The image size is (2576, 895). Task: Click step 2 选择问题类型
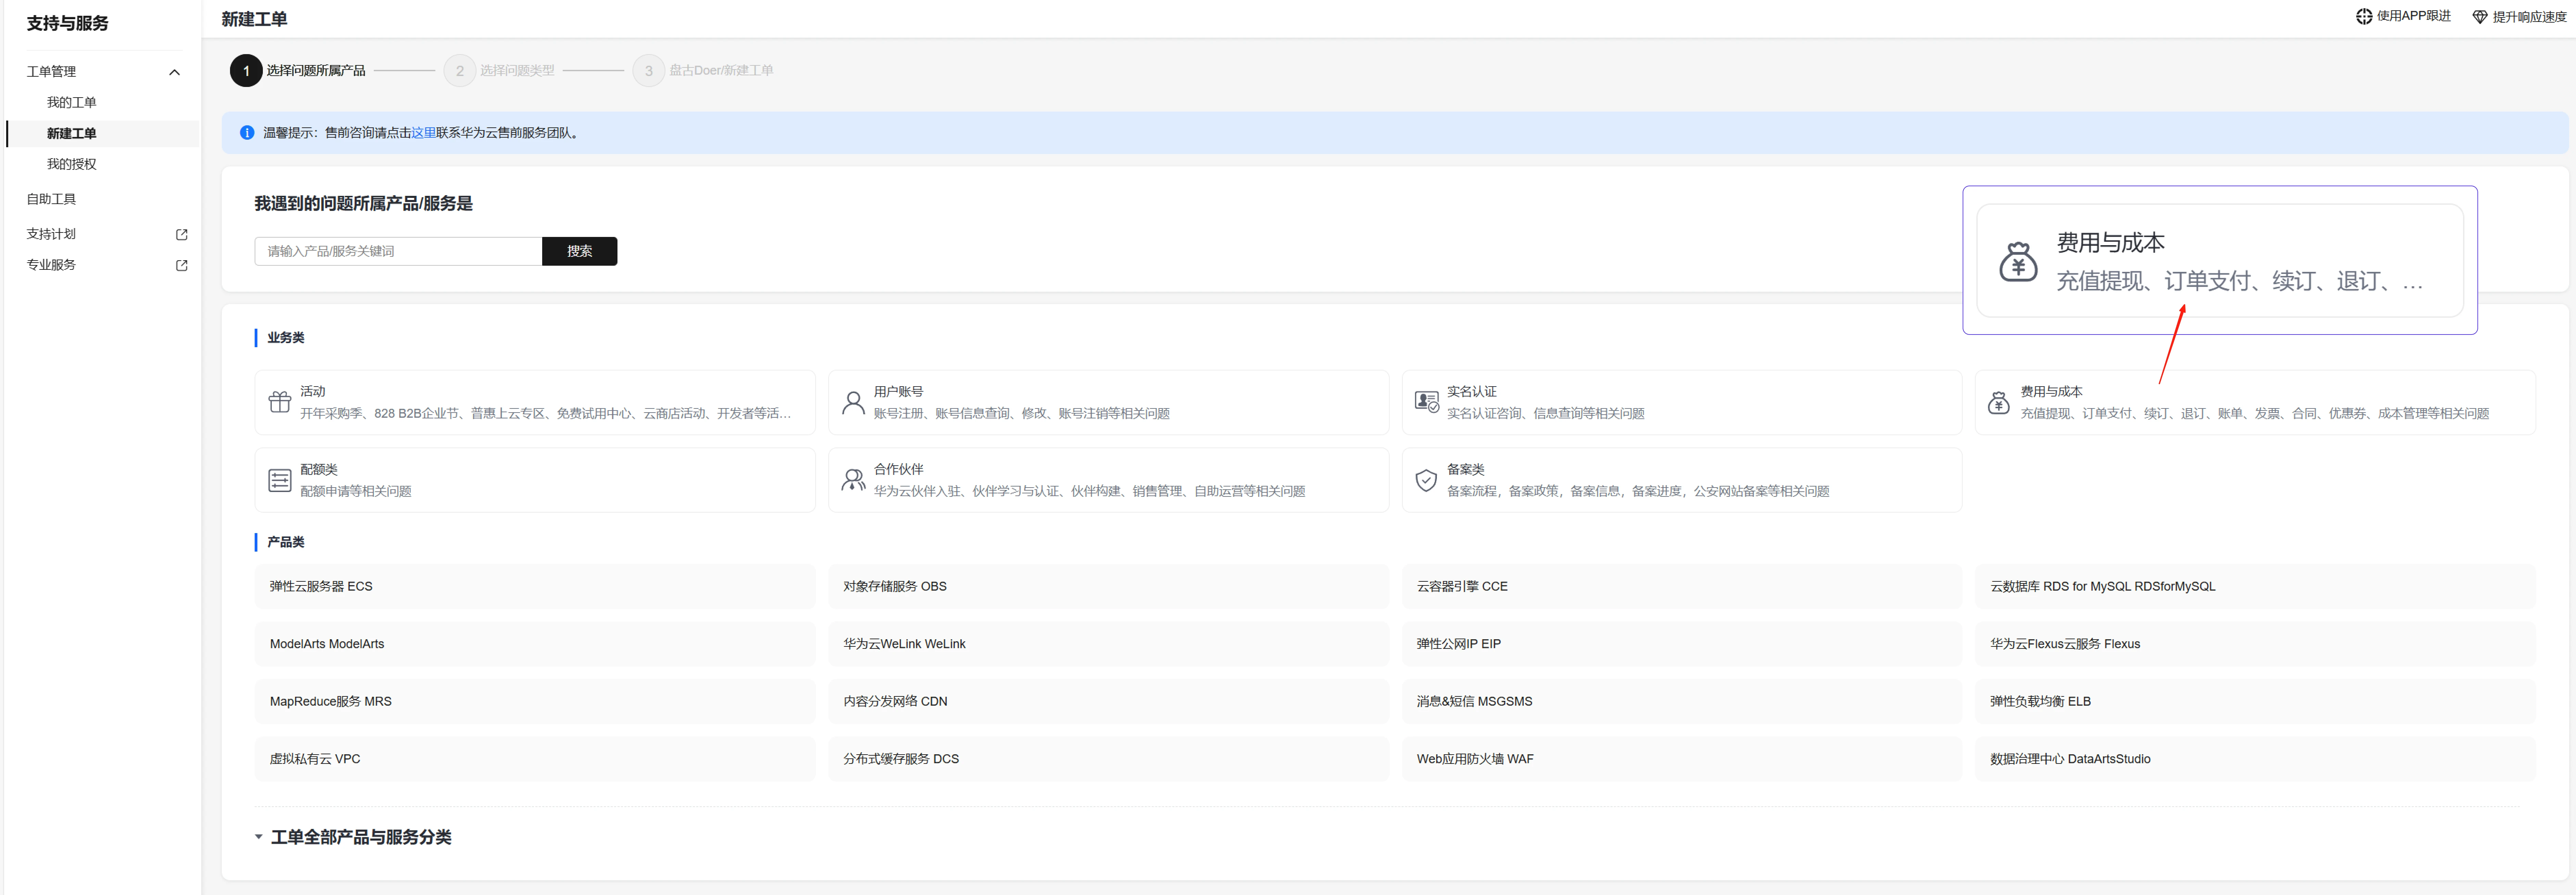pyautogui.click(x=499, y=71)
